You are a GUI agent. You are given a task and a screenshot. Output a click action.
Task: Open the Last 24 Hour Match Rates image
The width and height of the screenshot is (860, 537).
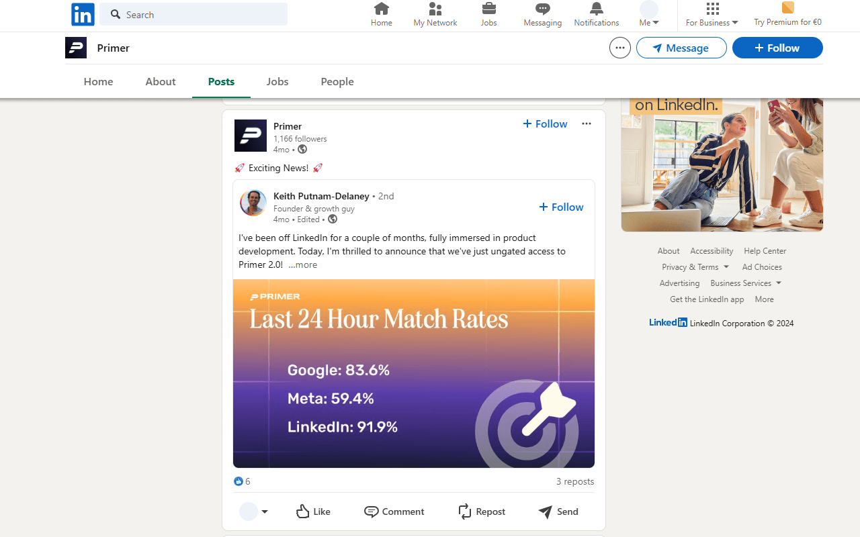pyautogui.click(x=414, y=373)
